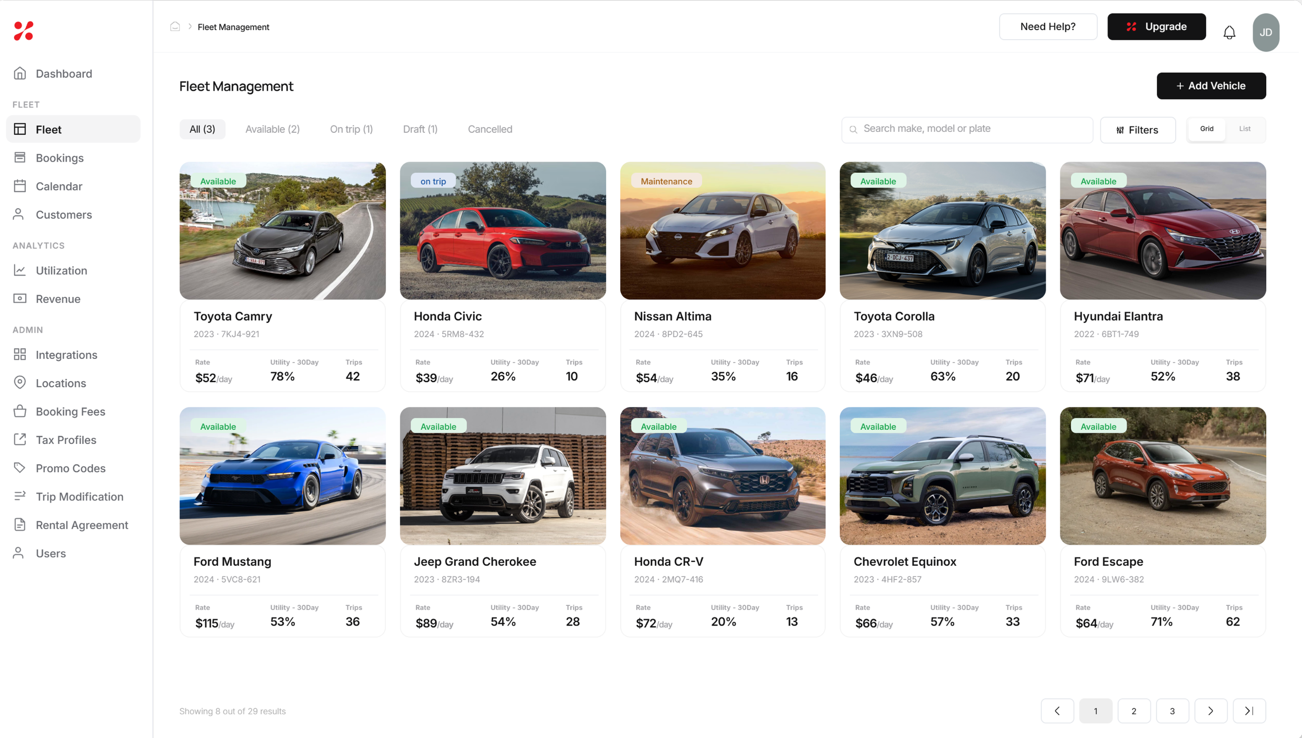Open Customers in the sidebar
The height and width of the screenshot is (738, 1302).
pyautogui.click(x=73, y=214)
